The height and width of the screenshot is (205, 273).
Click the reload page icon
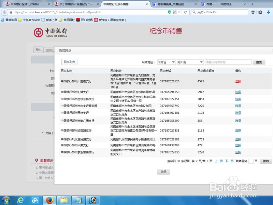tap(186, 12)
